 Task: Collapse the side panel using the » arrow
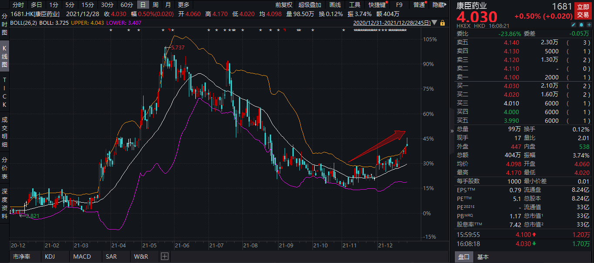452,131
